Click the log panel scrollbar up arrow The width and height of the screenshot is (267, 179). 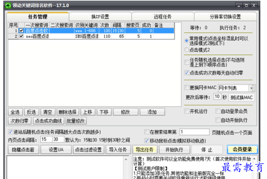126,159
